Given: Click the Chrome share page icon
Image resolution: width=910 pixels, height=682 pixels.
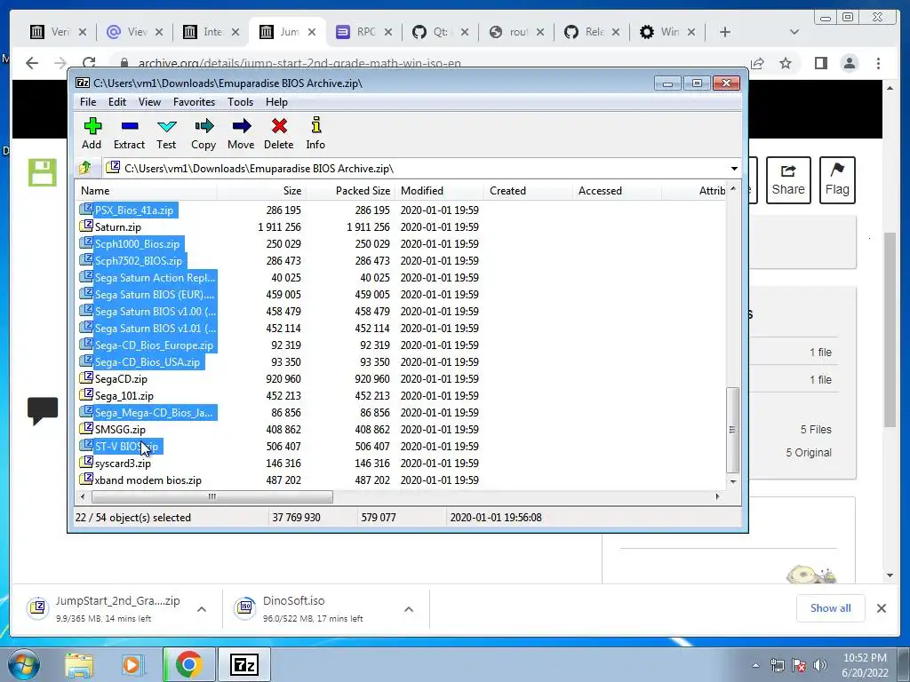Looking at the screenshot, I should point(757,63).
